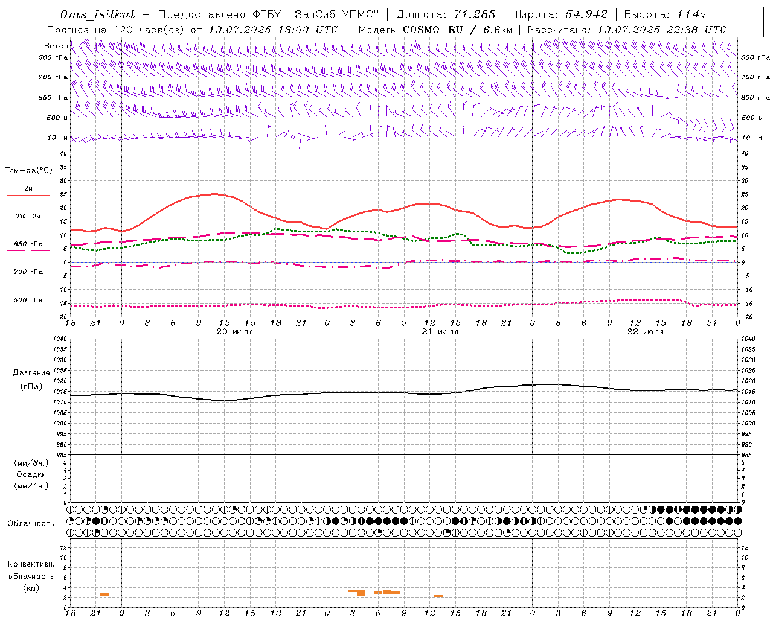Click the Ветер wind panel label

point(56,46)
